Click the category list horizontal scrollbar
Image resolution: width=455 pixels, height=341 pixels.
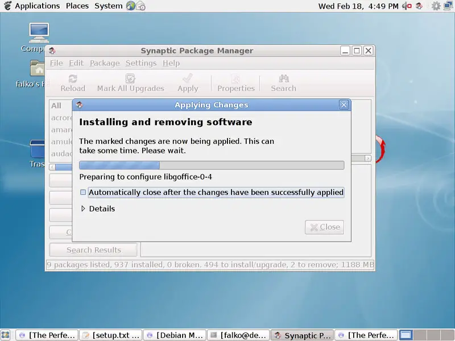click(x=61, y=167)
